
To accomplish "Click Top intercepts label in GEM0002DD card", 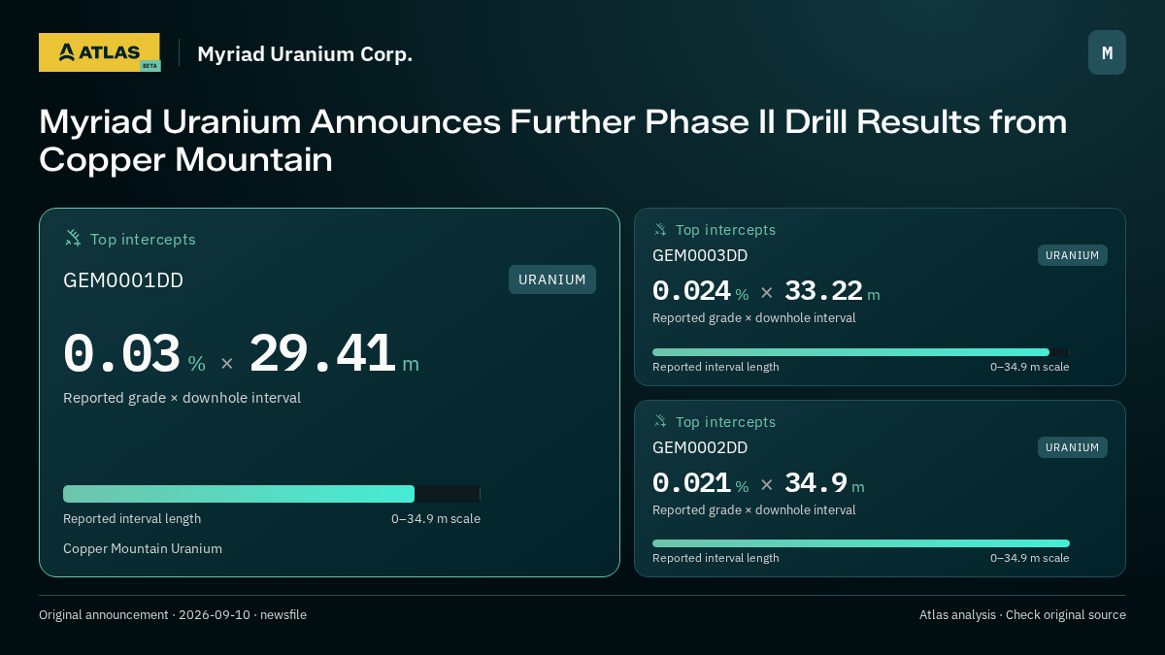I will (x=725, y=422).
